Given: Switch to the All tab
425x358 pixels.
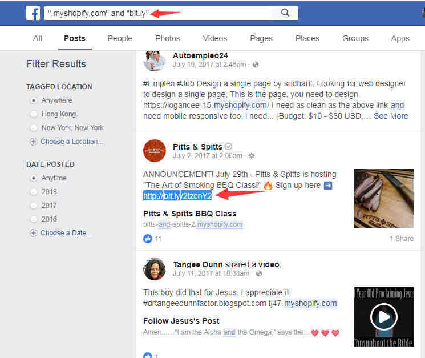Looking at the screenshot, I should 38,38.
